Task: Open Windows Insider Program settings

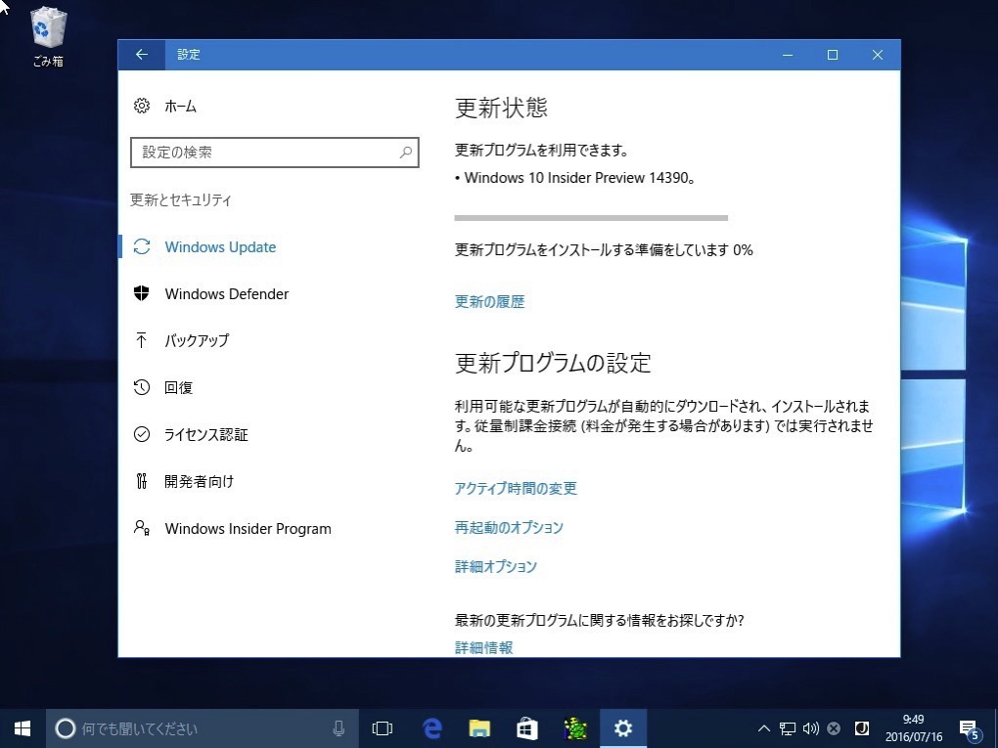Action: click(248, 529)
